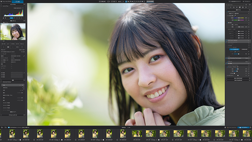Pick the white balance color picker eyedropper
The width and height of the screenshot is (252, 142).
point(235,15)
